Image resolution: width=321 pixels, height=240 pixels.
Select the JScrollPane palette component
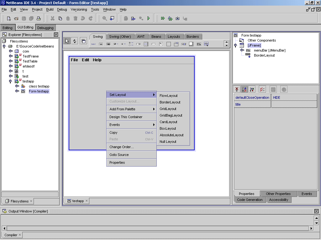[191, 44]
